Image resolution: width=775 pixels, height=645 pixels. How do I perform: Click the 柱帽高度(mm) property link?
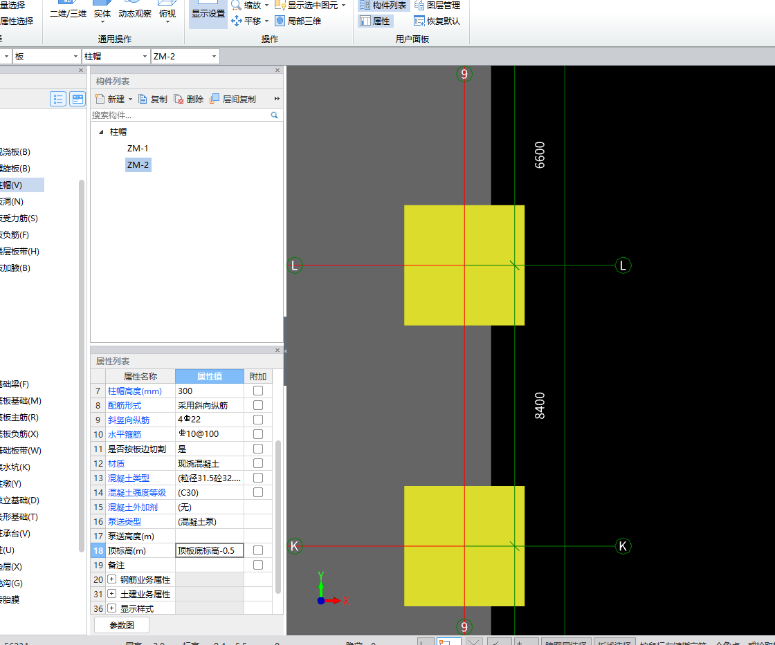click(x=134, y=391)
